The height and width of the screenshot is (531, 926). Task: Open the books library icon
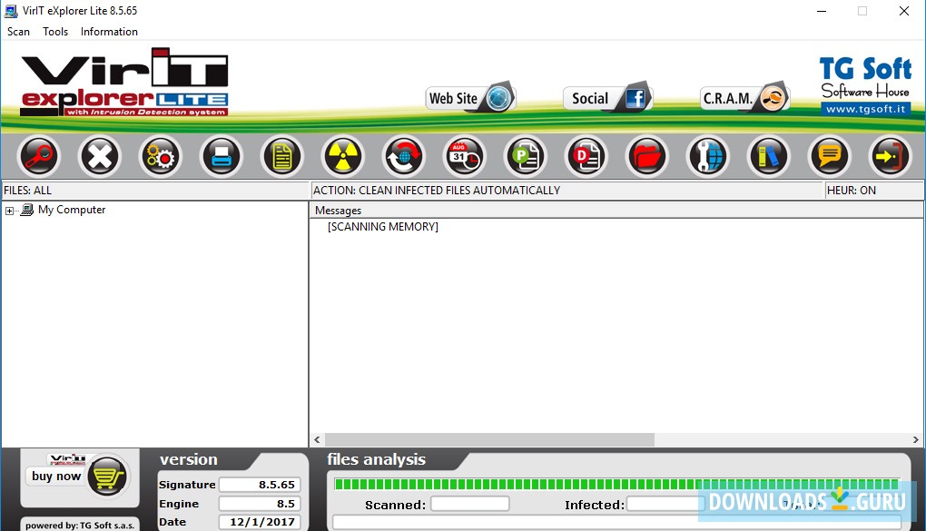(768, 156)
